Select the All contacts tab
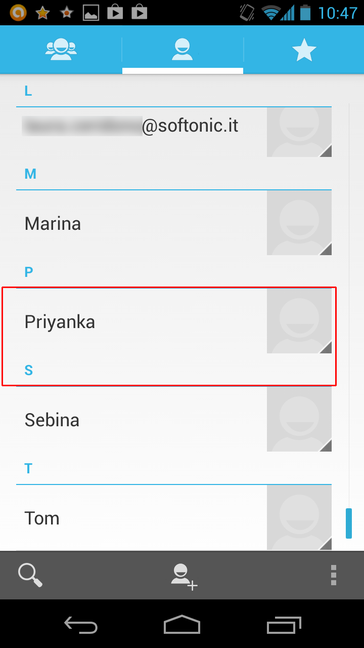Image resolution: width=364 pixels, height=648 pixels. pyautogui.click(x=183, y=50)
